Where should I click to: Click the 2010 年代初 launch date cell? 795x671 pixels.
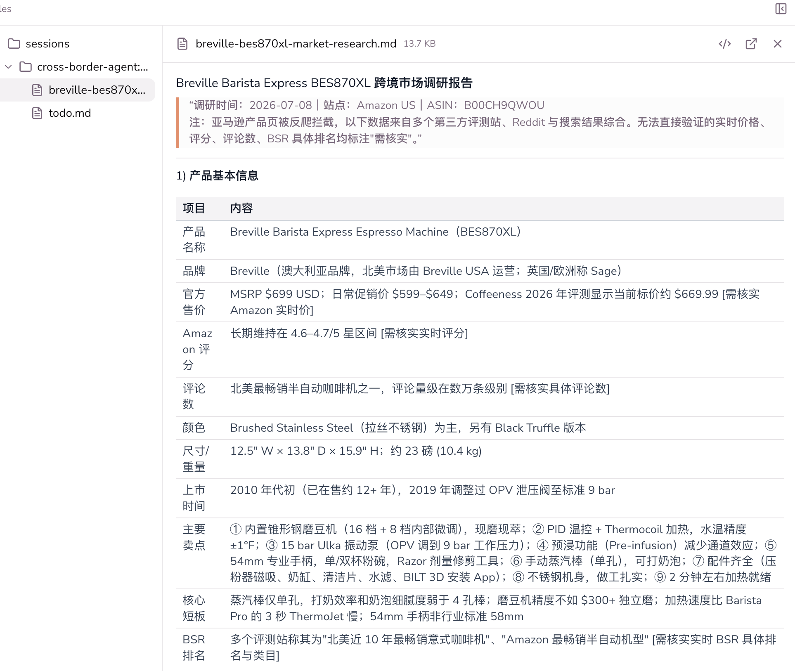coord(422,490)
